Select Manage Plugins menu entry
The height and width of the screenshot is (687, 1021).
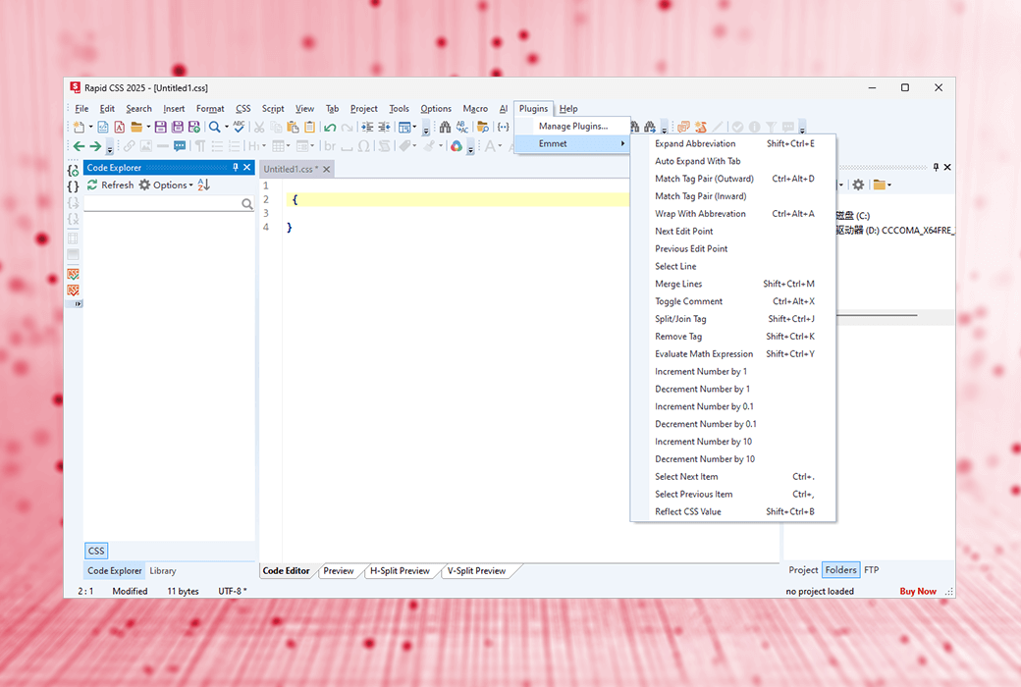click(572, 127)
